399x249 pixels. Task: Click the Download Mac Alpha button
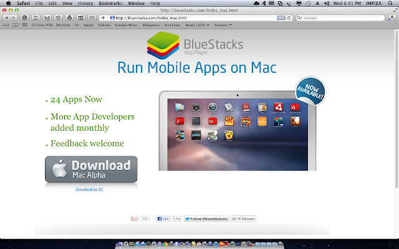91,169
